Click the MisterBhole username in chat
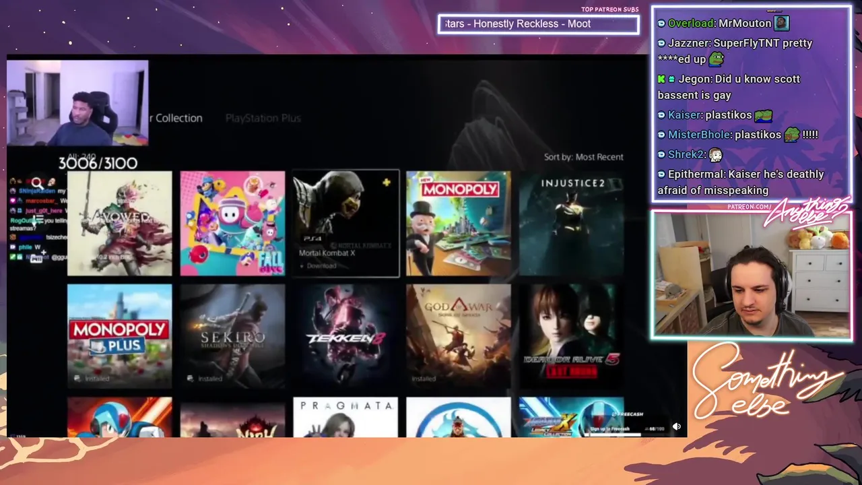Viewport: 862px width, 485px height. 698,134
